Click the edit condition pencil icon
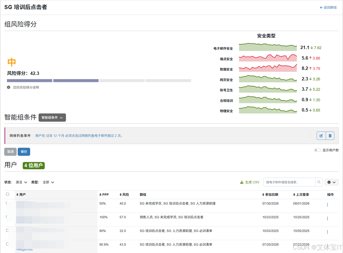343x253 pixels. point(321,136)
